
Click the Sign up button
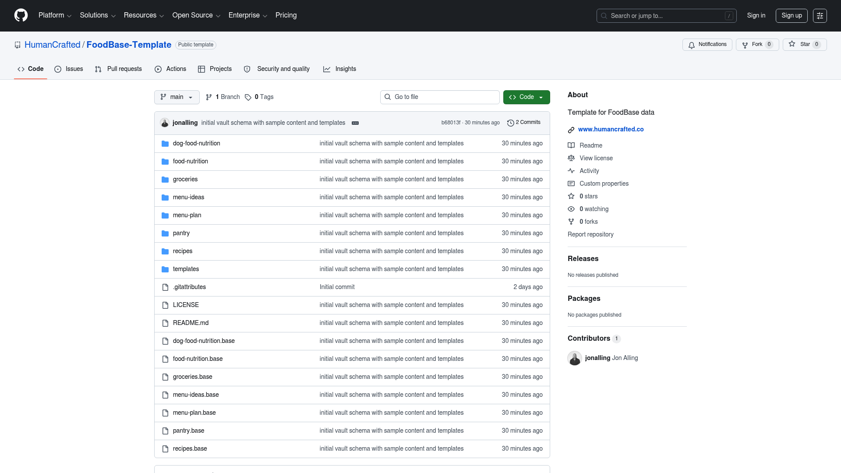tap(792, 16)
